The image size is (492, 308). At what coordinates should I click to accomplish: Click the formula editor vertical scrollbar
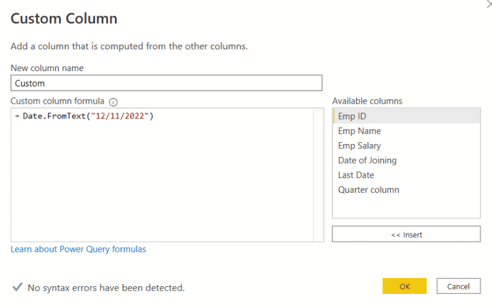pos(318,175)
